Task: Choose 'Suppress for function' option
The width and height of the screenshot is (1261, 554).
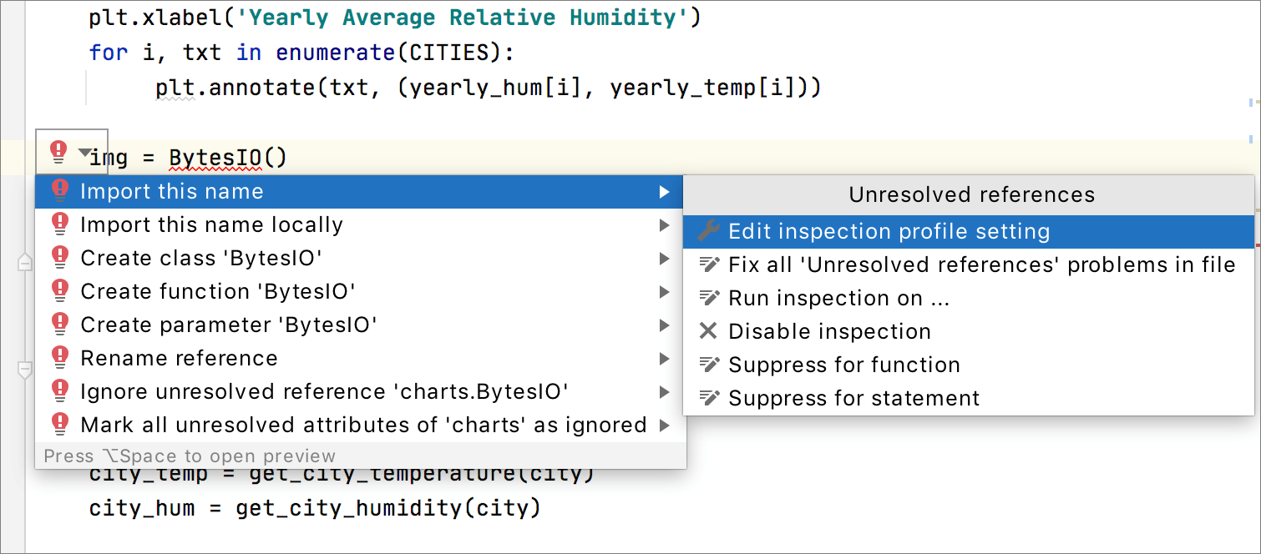Action: tap(843, 365)
